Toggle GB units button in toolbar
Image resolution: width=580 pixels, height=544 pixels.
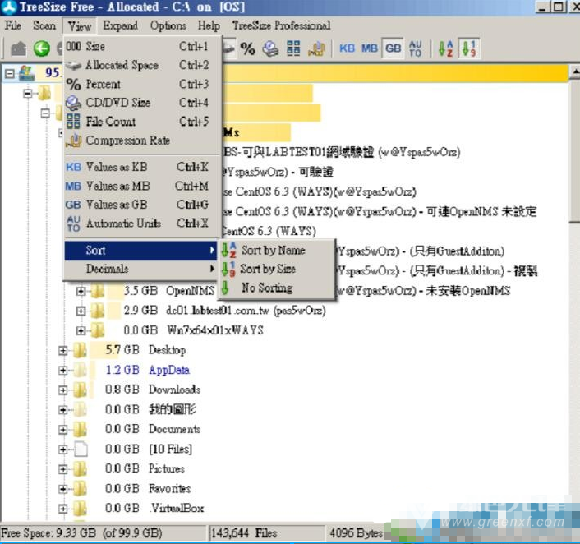[393, 48]
